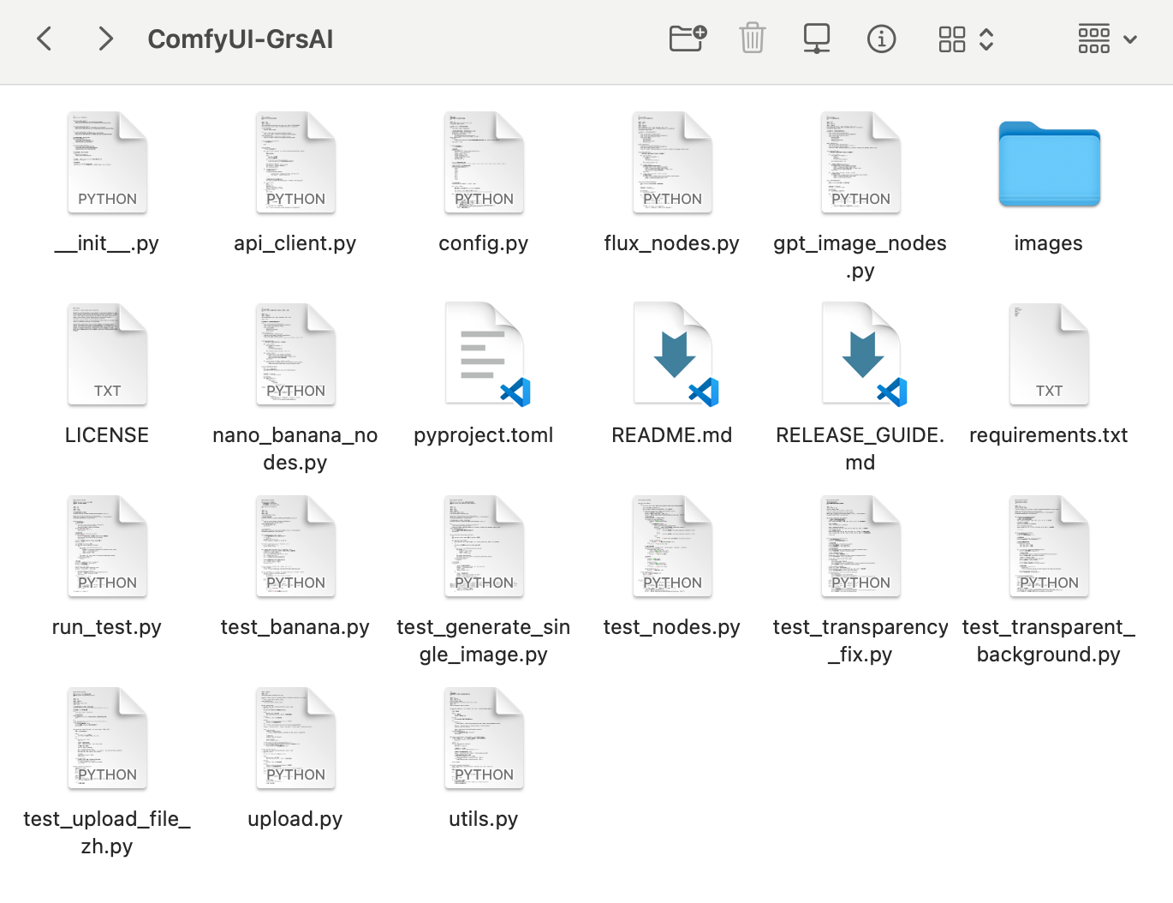Click the "__init__.py" file name
This screenshot has width=1173, height=903.
tap(107, 243)
